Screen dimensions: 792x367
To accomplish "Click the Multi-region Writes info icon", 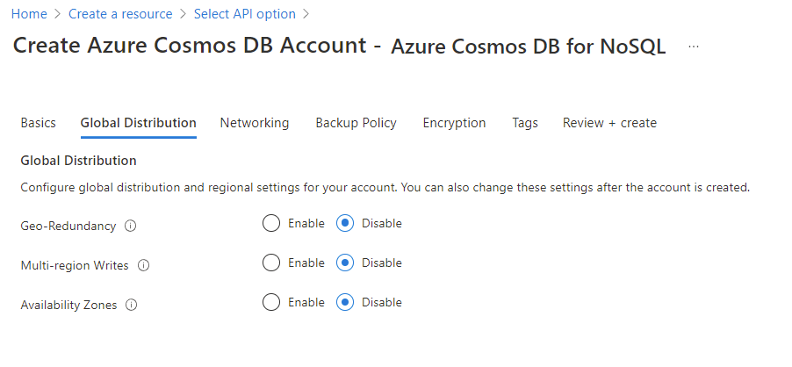I will 144,265.
